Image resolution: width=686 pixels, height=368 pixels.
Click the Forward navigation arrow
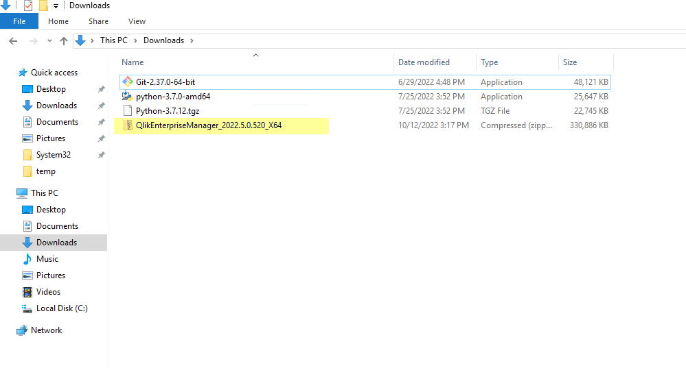(33, 41)
